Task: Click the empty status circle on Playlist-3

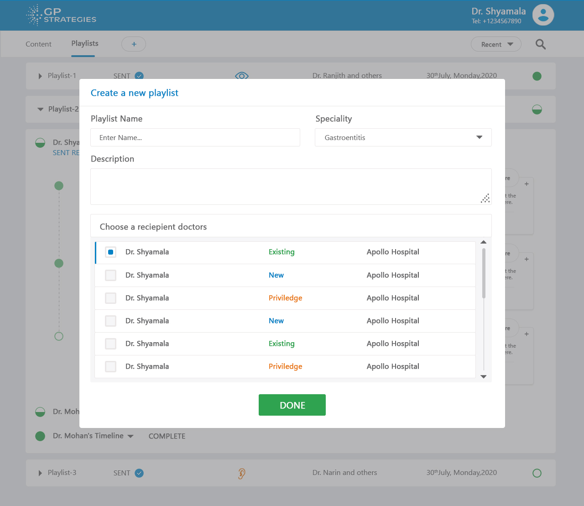Action: [x=537, y=473]
